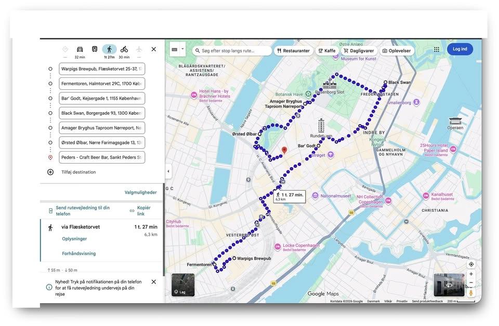
Task: Open Vilkår link in map footer
Action: point(388,301)
